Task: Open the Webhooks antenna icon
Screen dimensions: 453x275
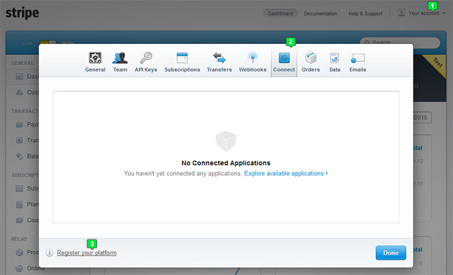Action: click(x=252, y=58)
